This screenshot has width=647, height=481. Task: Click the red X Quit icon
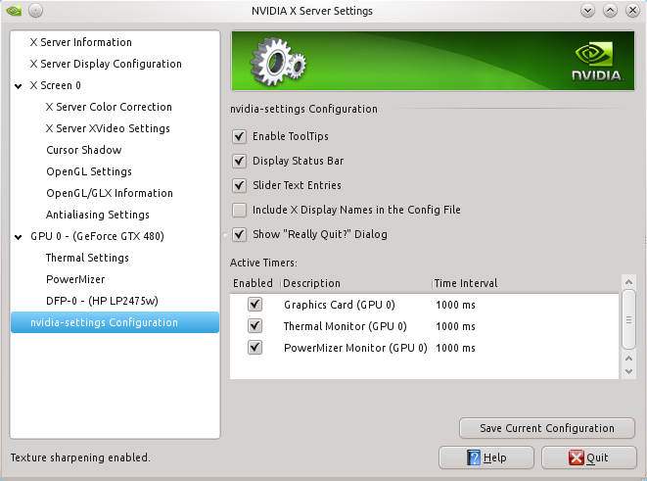[576, 457]
